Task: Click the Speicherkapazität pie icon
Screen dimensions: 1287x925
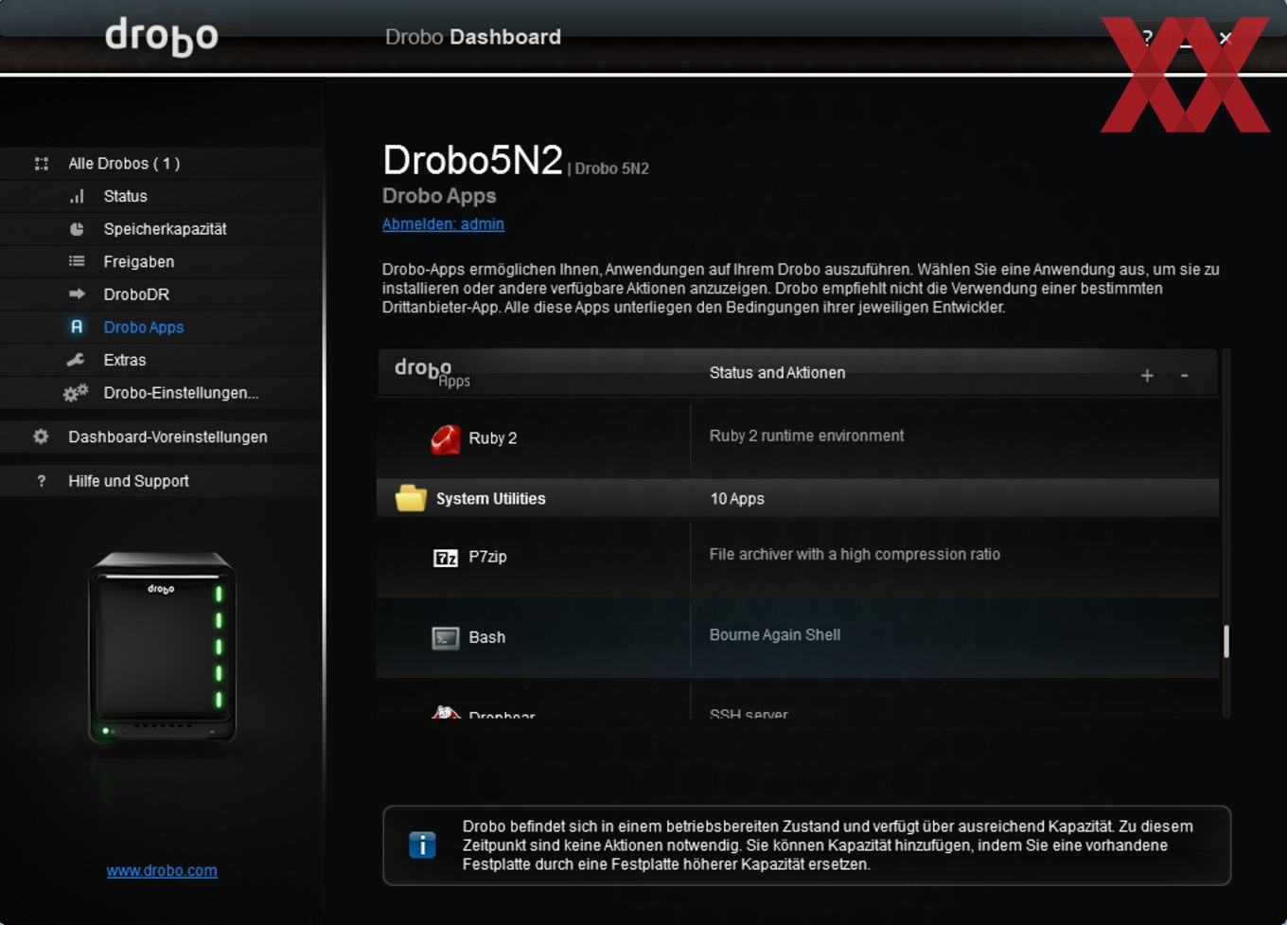Action: 77,229
